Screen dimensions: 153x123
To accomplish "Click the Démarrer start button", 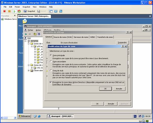I will click(x=25, y=116).
